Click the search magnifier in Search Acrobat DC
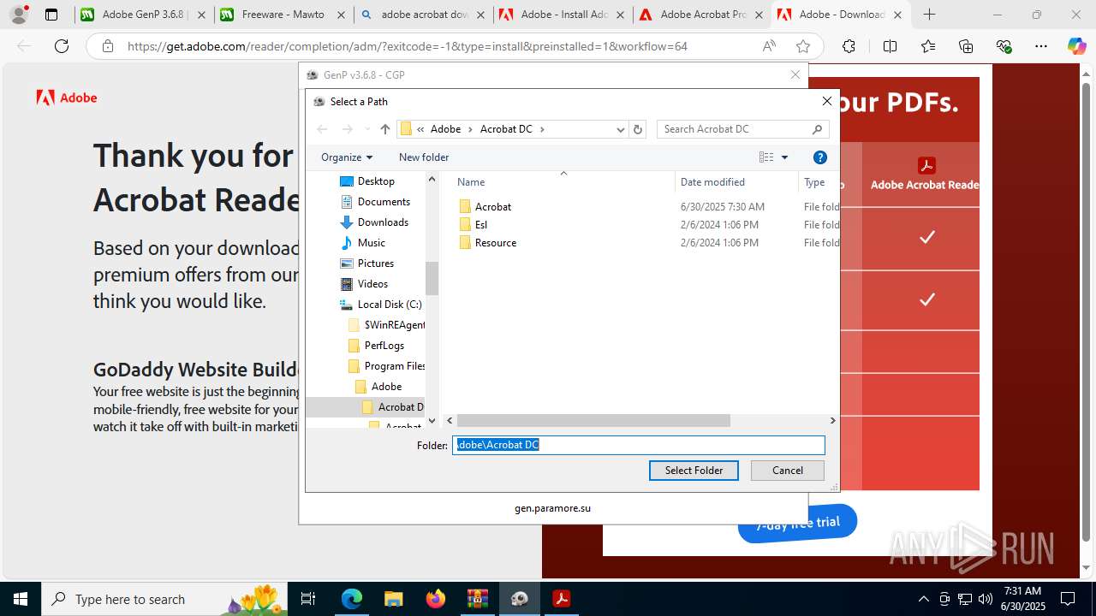The height and width of the screenshot is (616, 1096). [x=818, y=129]
